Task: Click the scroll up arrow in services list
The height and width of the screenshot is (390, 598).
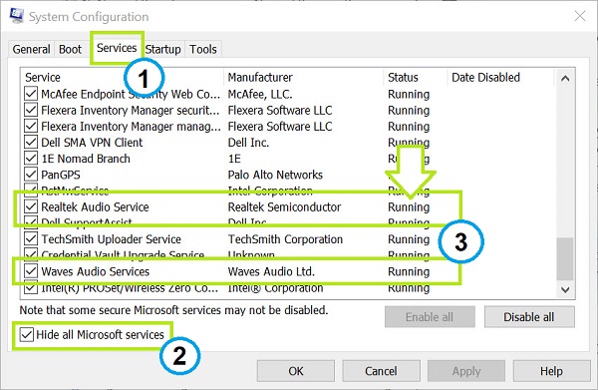Action: coord(565,79)
